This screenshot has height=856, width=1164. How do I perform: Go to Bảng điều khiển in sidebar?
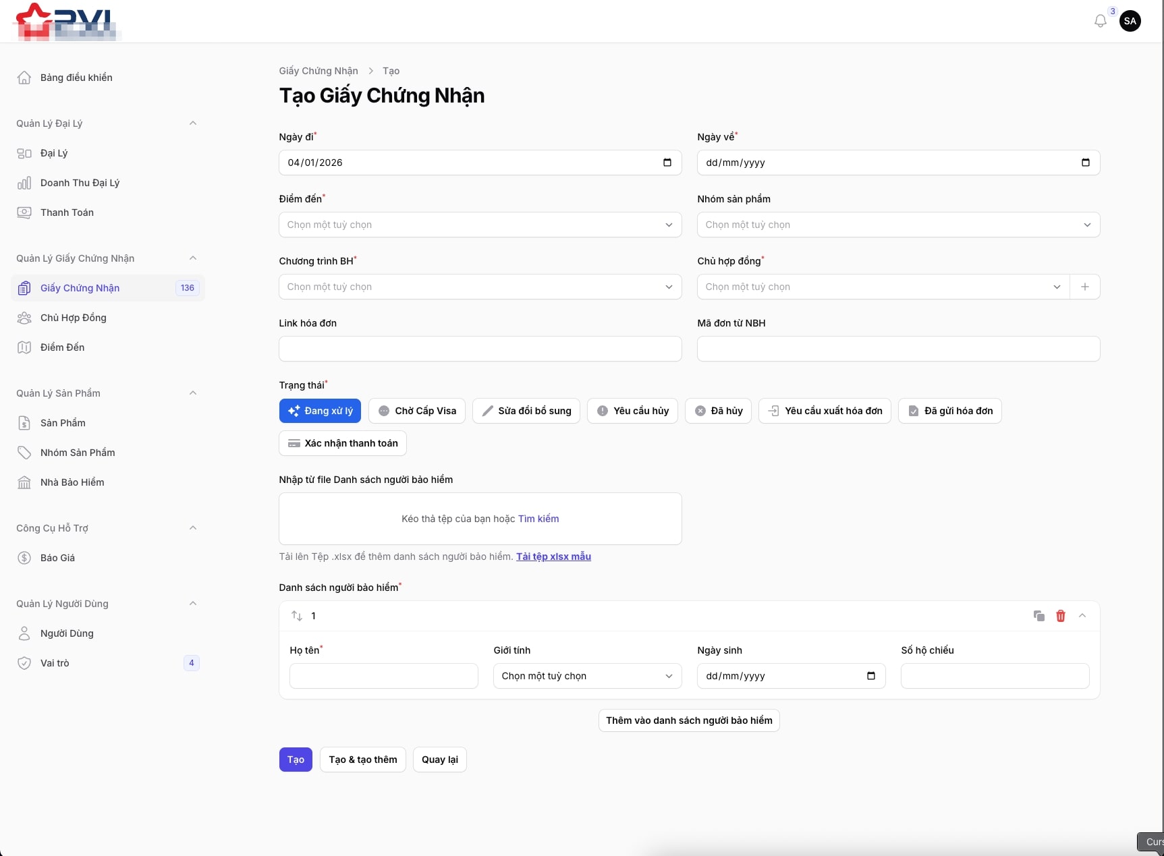(x=76, y=78)
